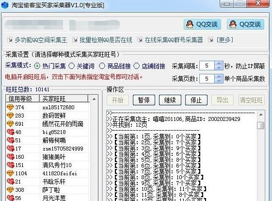Select buyer big85218
Image resolution: width=272 pixels, height=201 pixels.
click(54, 132)
